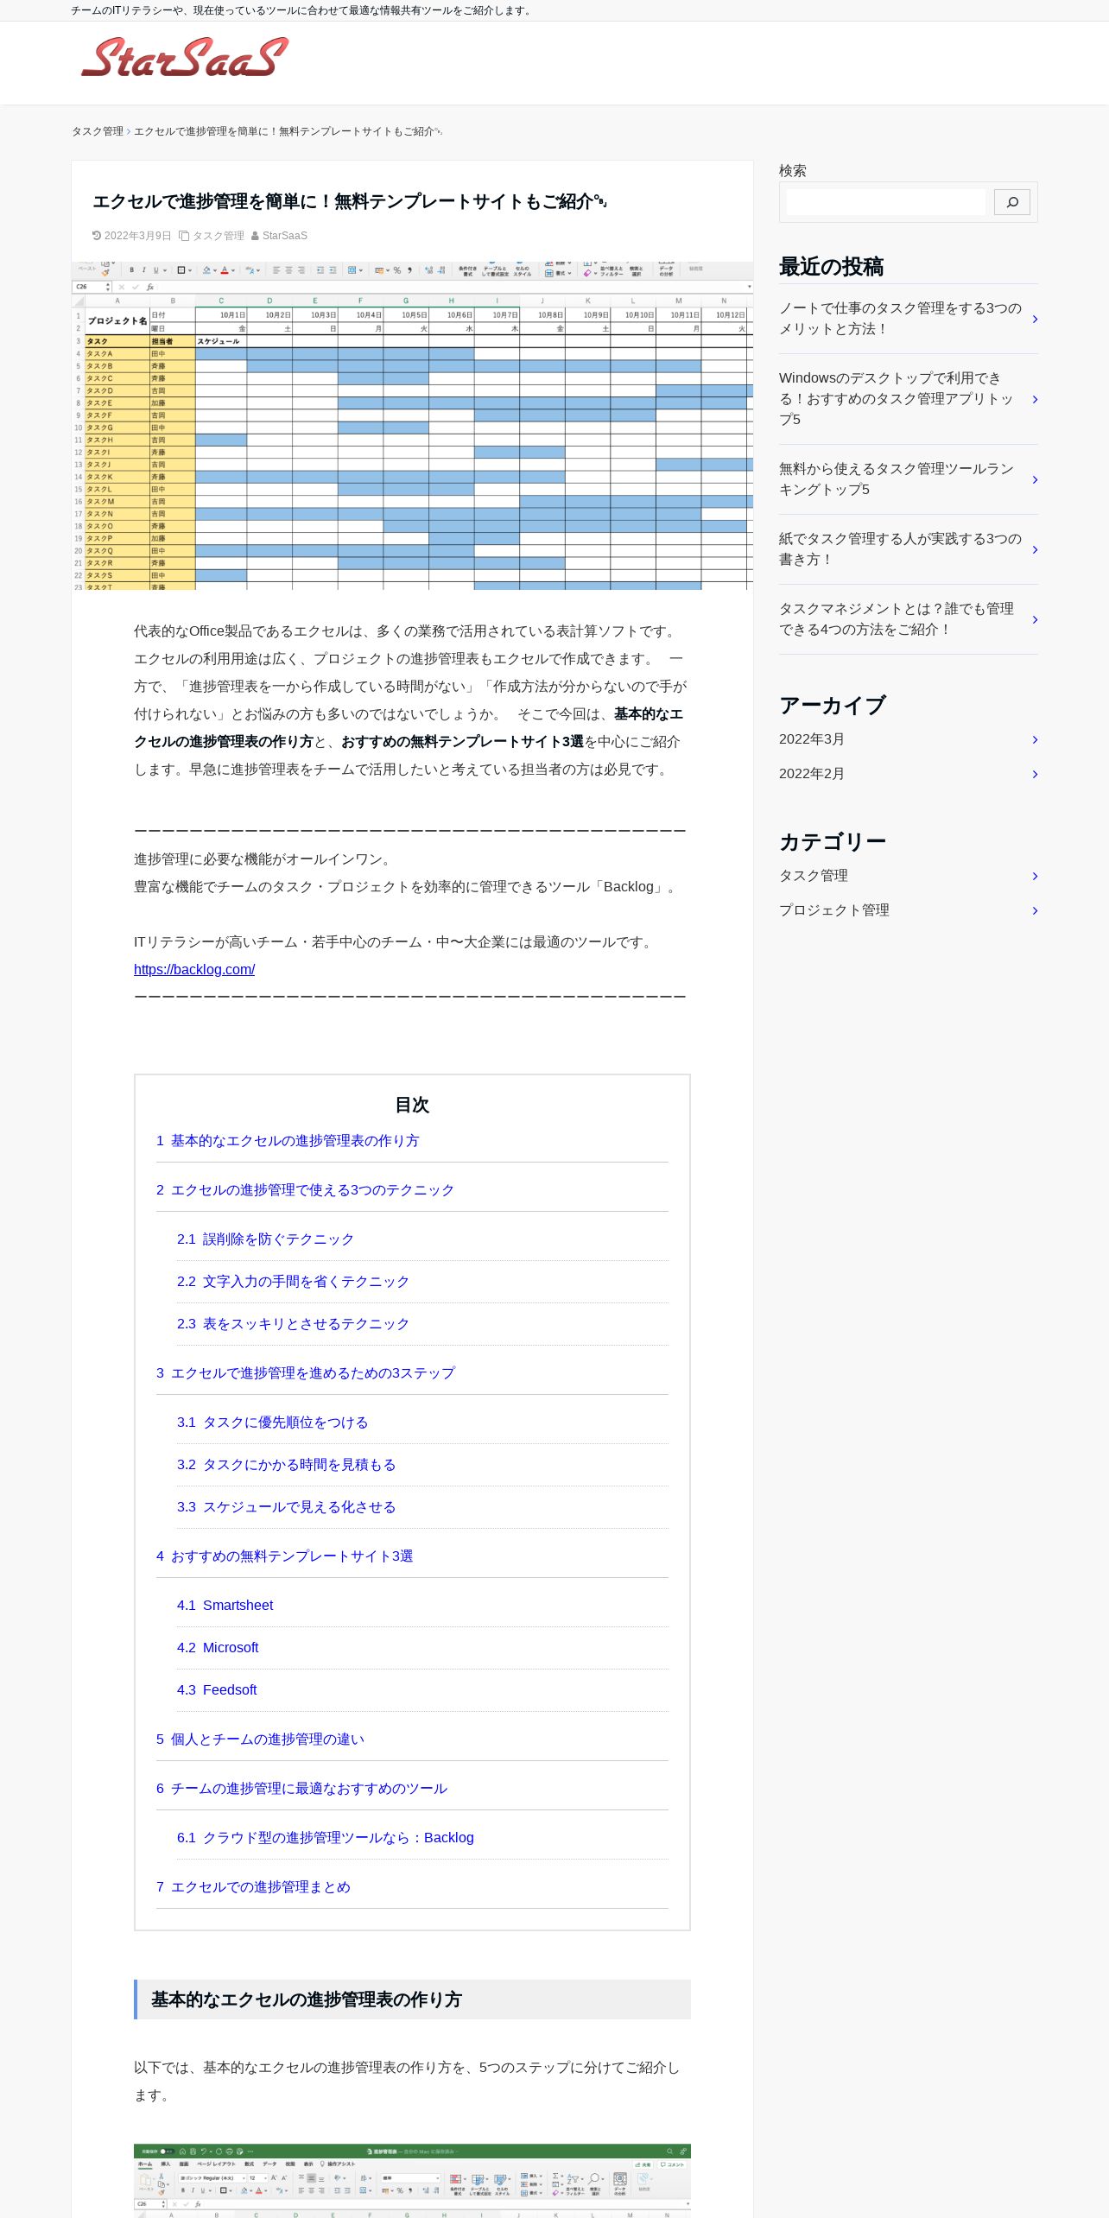
Task: Open the Excel progress chart hero image
Action: pos(412,424)
